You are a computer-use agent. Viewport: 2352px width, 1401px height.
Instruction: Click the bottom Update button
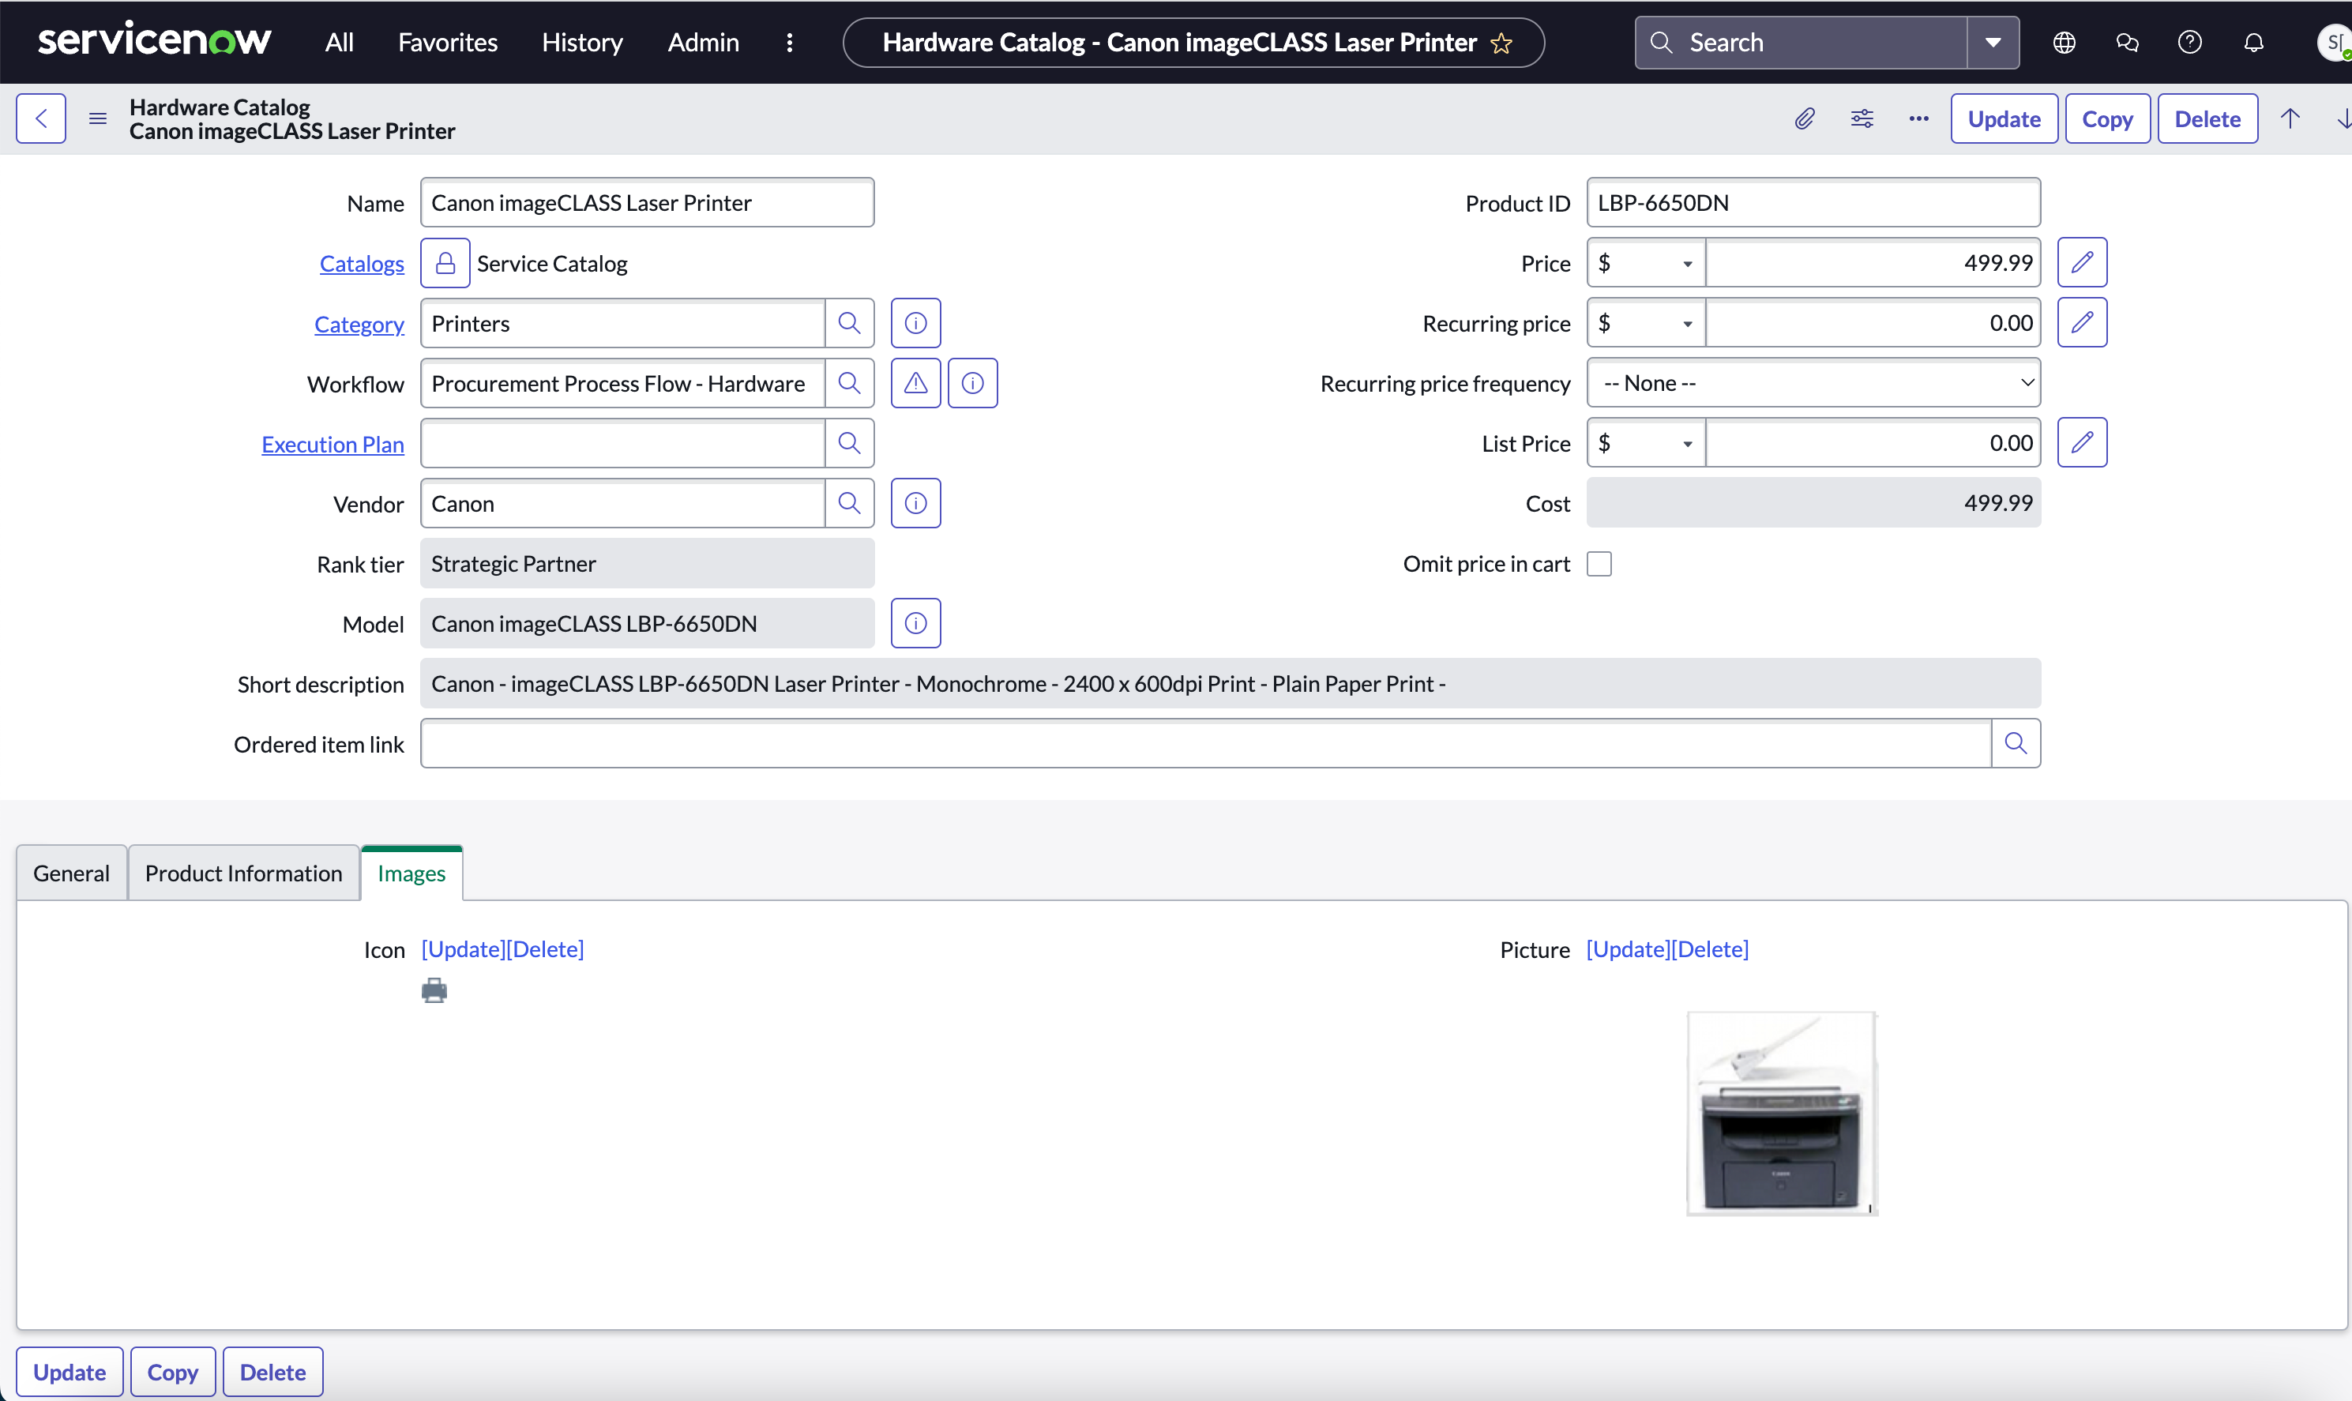coord(70,1372)
